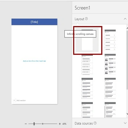Click the Data sources section label
The height and width of the screenshot is (128, 128).
84,124
